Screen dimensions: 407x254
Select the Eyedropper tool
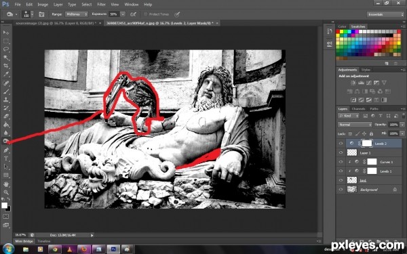[x=5, y=74]
